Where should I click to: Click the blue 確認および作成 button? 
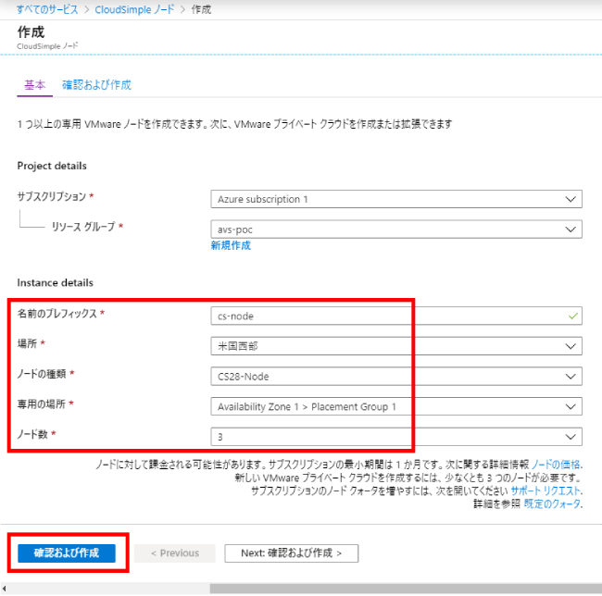[67, 553]
